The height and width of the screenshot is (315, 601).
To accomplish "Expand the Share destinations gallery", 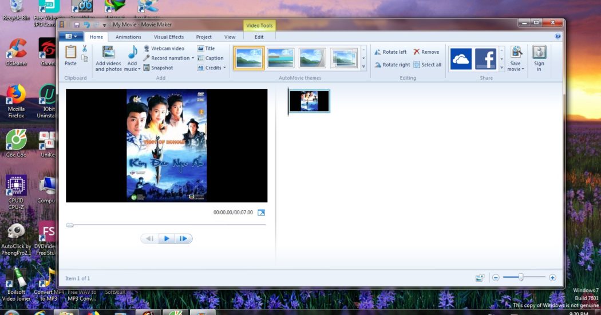I will click(502, 68).
